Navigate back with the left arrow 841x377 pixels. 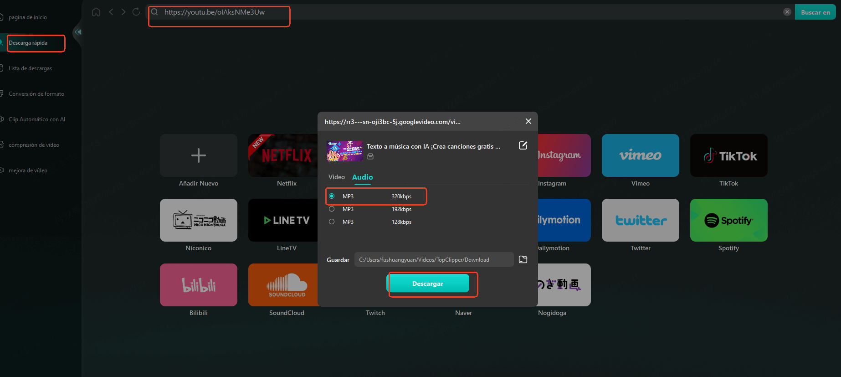point(111,12)
